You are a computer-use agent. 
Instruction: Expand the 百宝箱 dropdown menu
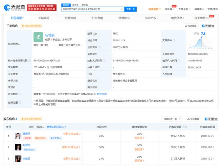169,9
